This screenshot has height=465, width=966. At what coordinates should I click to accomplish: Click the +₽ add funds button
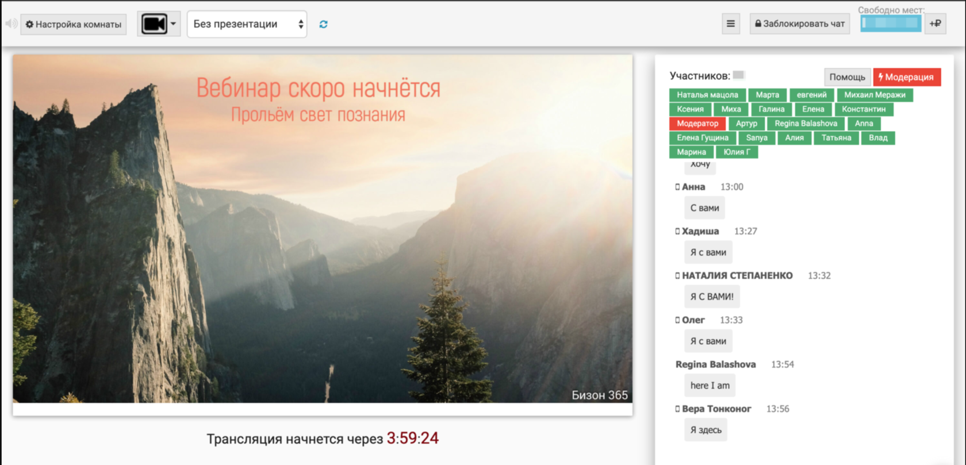936,24
